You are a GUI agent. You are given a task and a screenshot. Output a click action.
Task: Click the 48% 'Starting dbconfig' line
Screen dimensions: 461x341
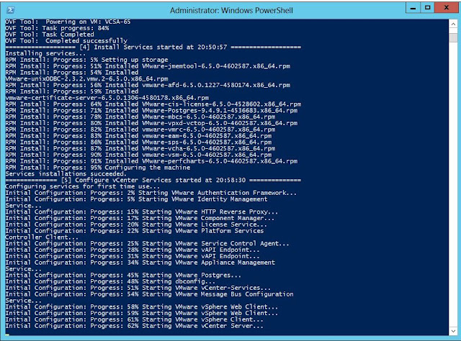coord(110,282)
